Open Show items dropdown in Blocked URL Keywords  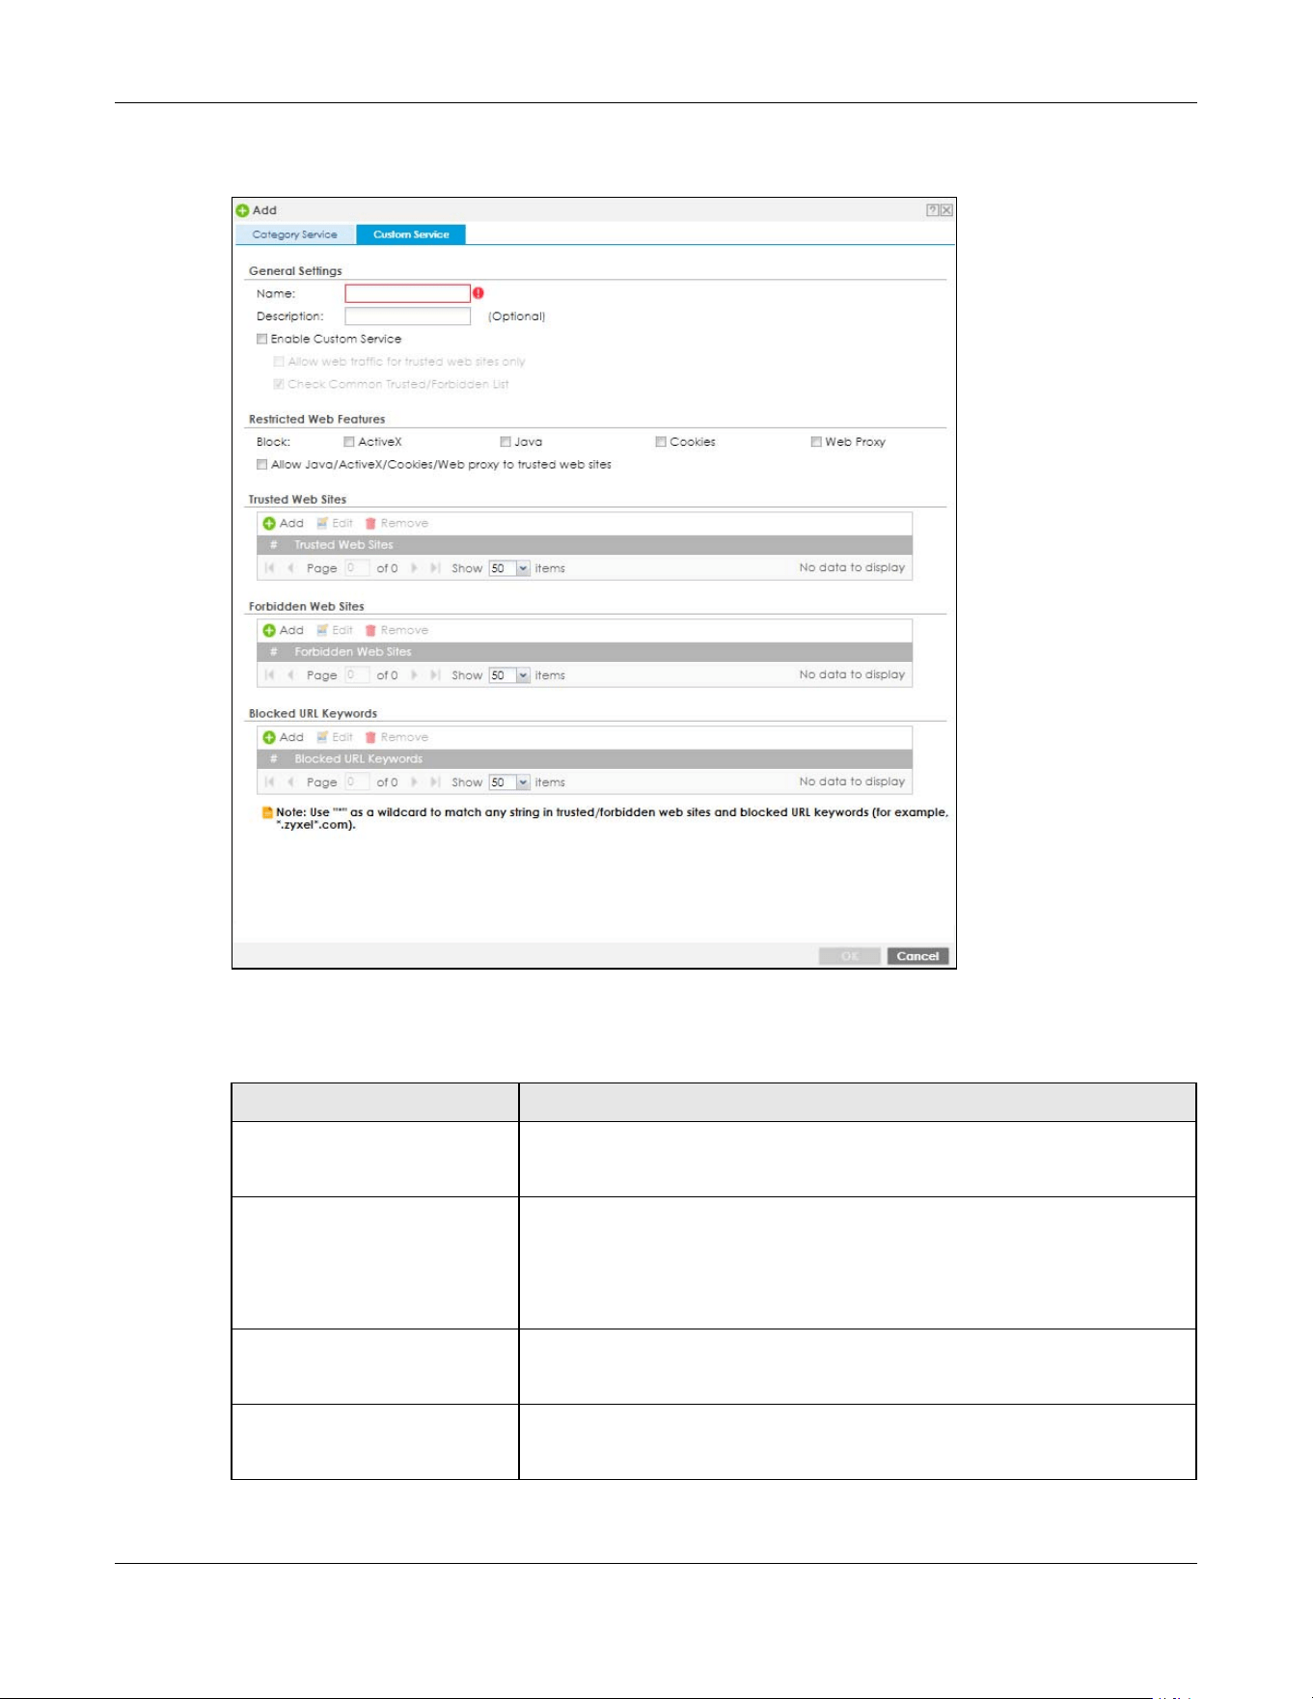pyautogui.click(x=523, y=782)
